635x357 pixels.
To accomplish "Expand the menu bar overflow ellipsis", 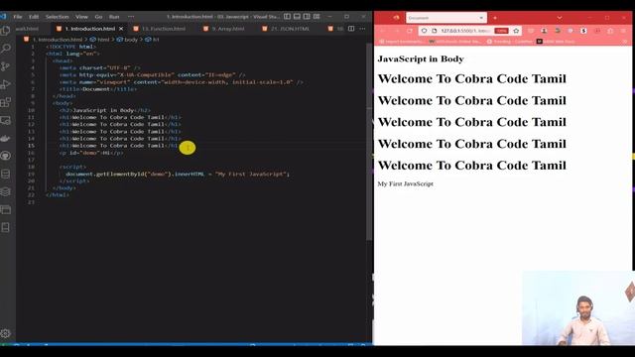I will coord(131,17).
